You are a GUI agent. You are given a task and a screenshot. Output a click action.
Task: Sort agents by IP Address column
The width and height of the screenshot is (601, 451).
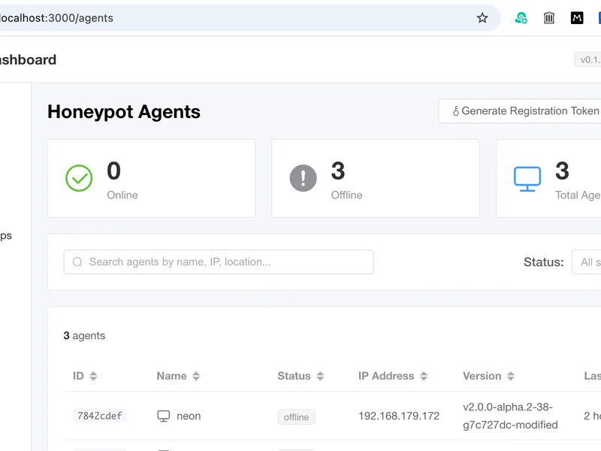pos(424,376)
